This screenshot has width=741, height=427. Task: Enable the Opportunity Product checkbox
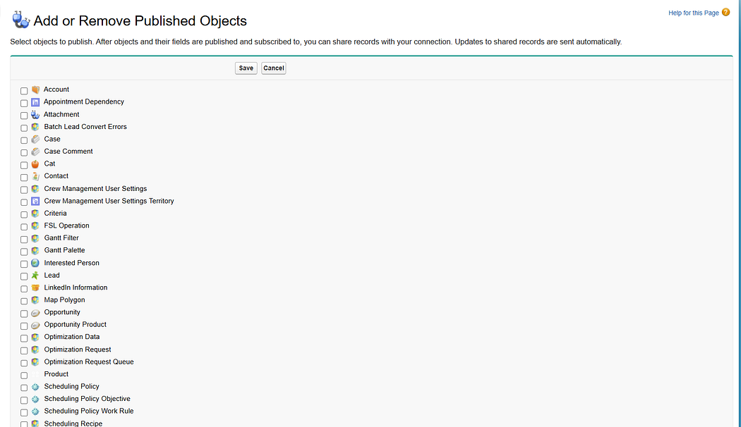[x=24, y=326]
